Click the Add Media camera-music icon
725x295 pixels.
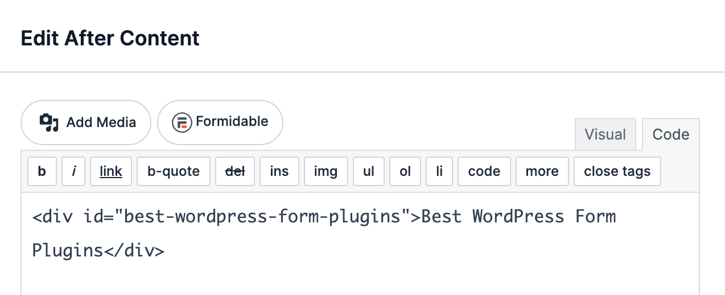50,123
